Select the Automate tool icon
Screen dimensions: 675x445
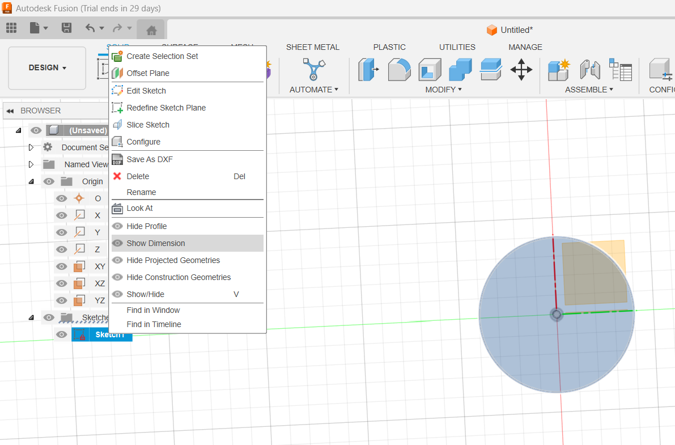313,69
